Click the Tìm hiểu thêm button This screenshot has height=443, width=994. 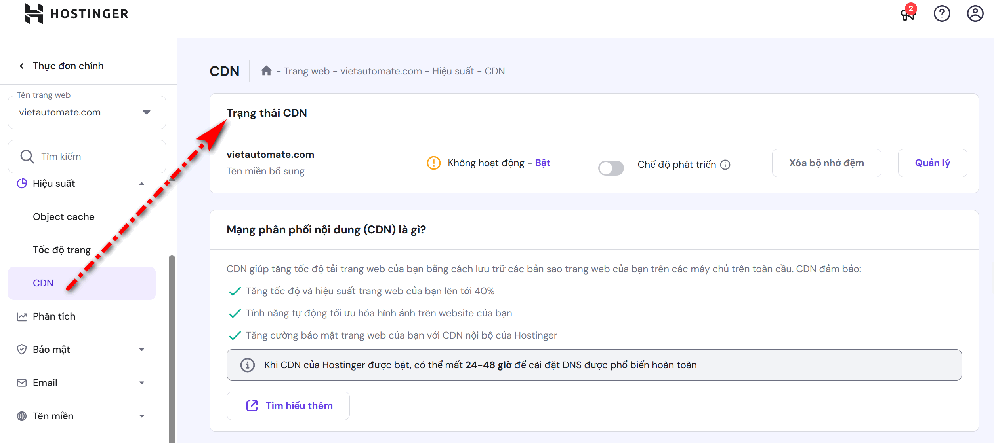coord(288,406)
